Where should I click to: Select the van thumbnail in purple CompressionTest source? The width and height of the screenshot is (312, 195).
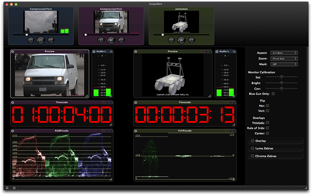[x=111, y=22]
